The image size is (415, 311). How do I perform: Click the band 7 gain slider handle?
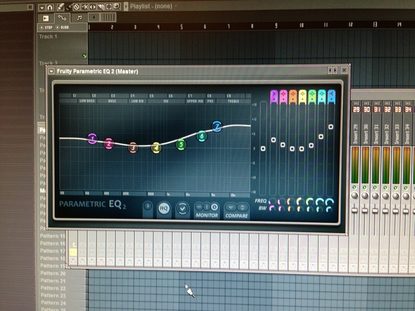(331, 127)
